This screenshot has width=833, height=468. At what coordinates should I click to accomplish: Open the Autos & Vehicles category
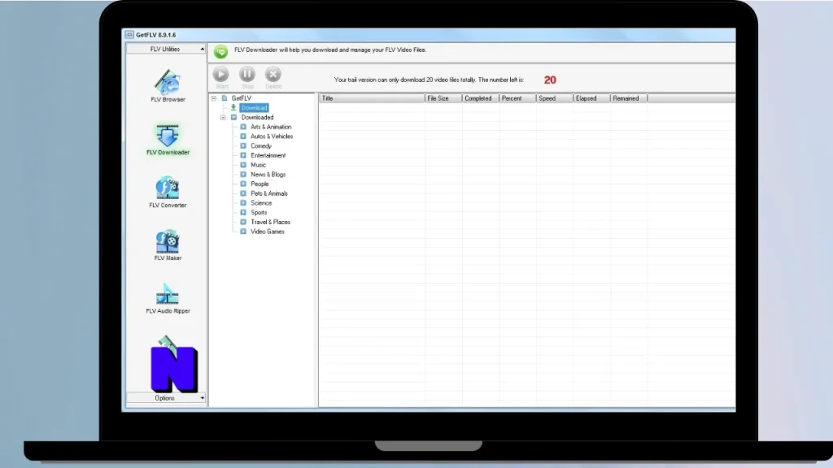[x=272, y=136]
